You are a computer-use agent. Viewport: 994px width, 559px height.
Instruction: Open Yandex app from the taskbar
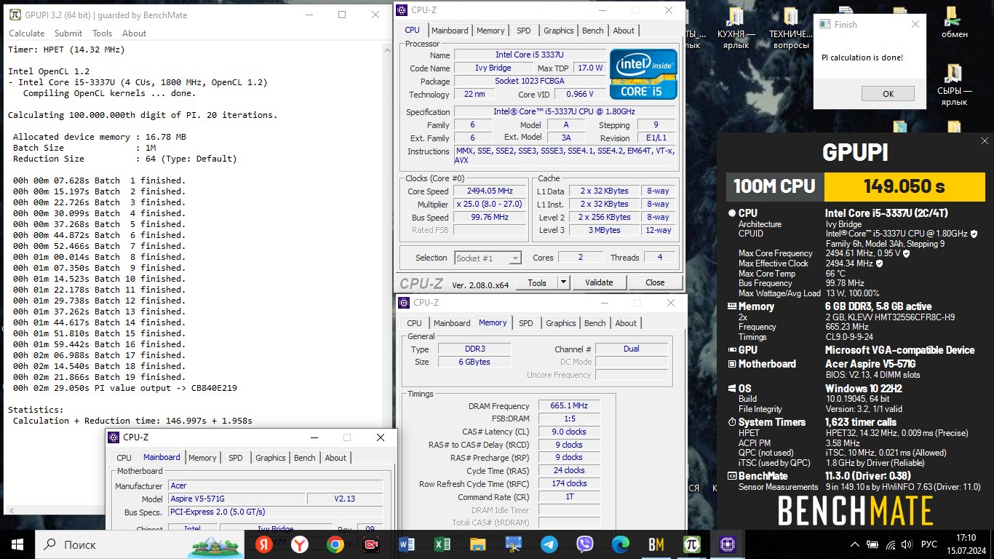coord(264,544)
